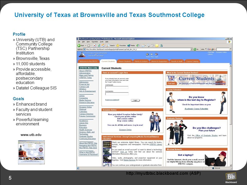Click the Blackboard Bb logo

(x=231, y=177)
